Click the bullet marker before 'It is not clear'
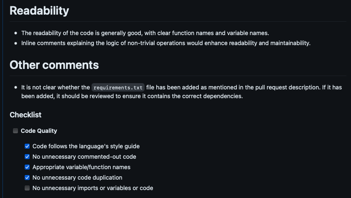Screen dimensions: 351x198 [x=16, y=88]
